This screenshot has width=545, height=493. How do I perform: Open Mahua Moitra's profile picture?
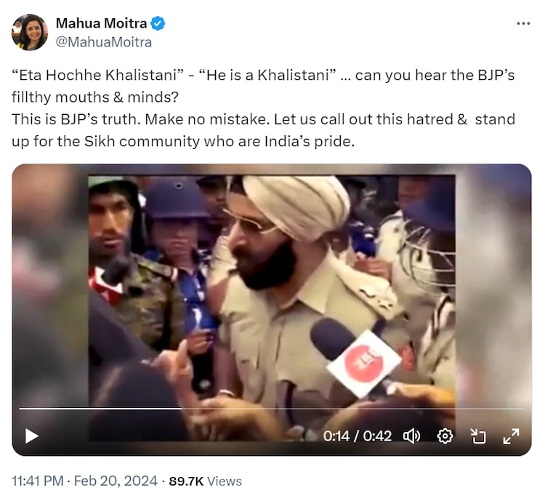pos(30,33)
